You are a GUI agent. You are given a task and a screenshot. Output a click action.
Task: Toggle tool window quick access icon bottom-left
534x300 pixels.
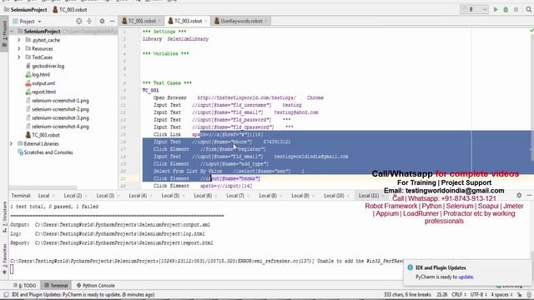point(6,294)
